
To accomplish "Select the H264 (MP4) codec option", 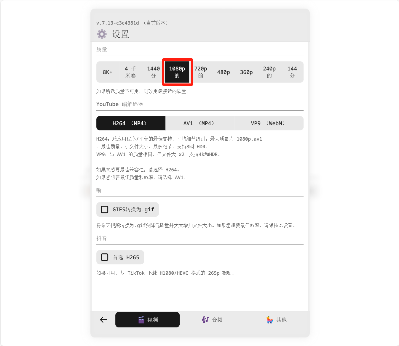I will point(131,123).
